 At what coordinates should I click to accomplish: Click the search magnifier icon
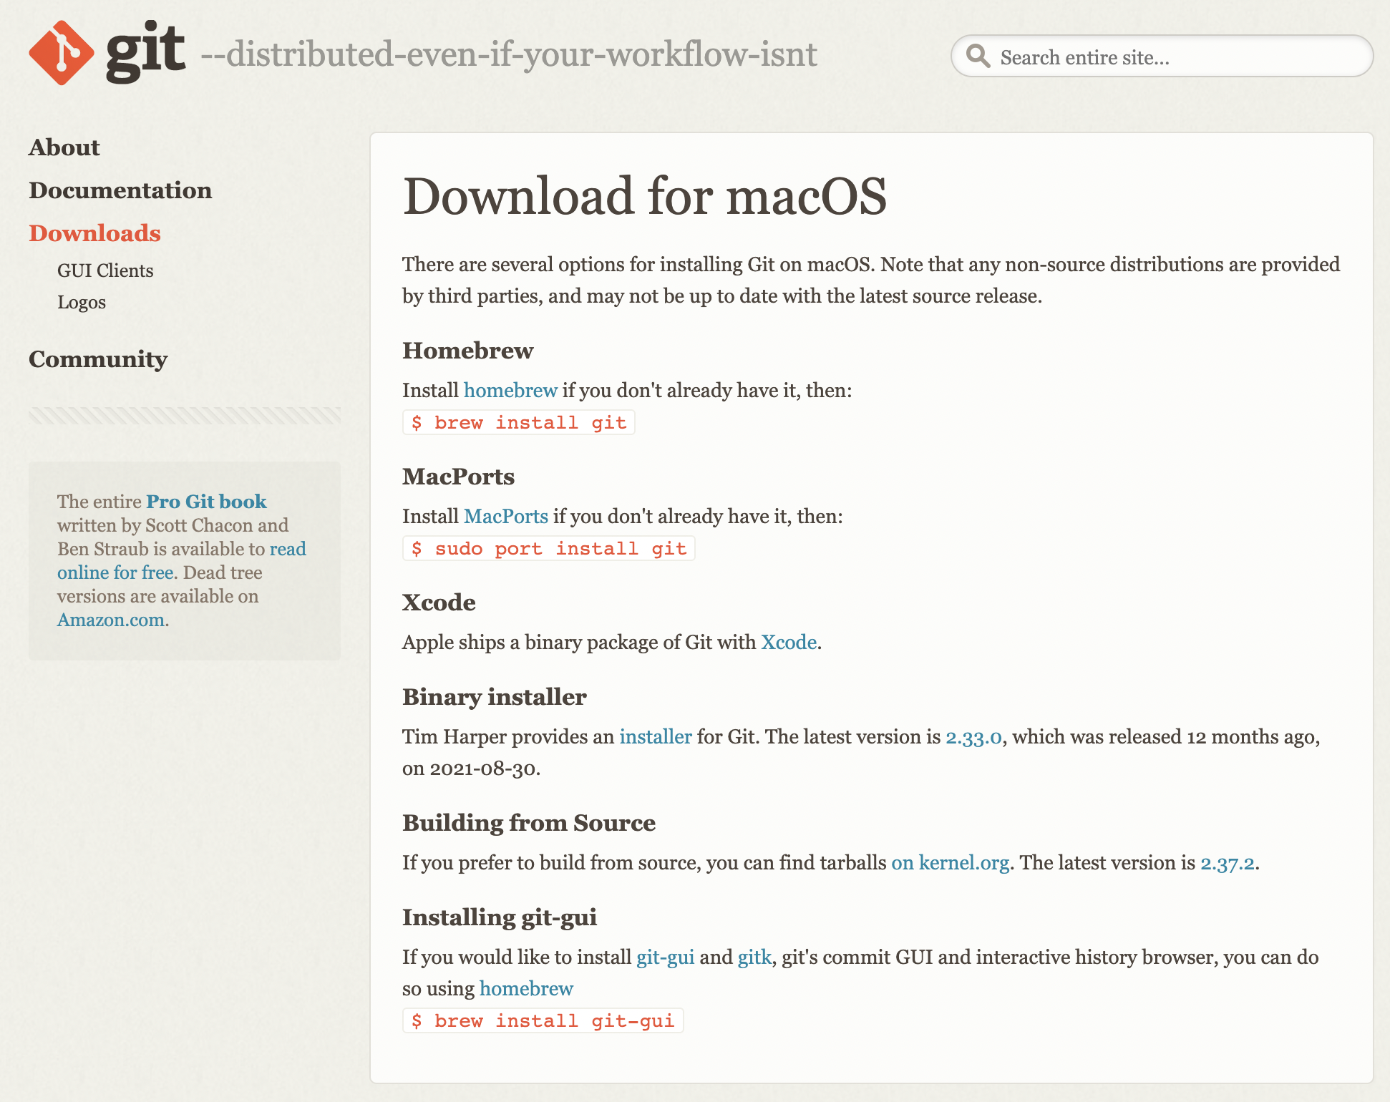tap(978, 56)
